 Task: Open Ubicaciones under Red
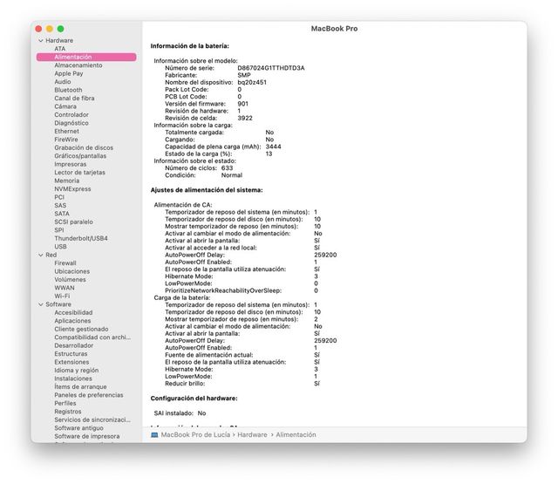(x=71, y=271)
